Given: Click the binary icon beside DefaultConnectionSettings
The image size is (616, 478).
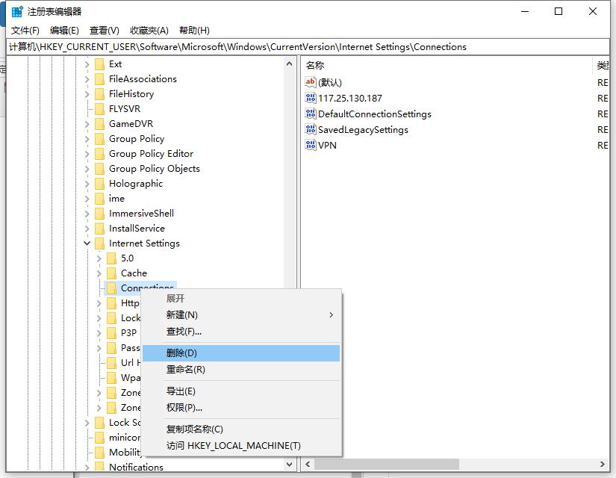Looking at the screenshot, I should [311, 114].
